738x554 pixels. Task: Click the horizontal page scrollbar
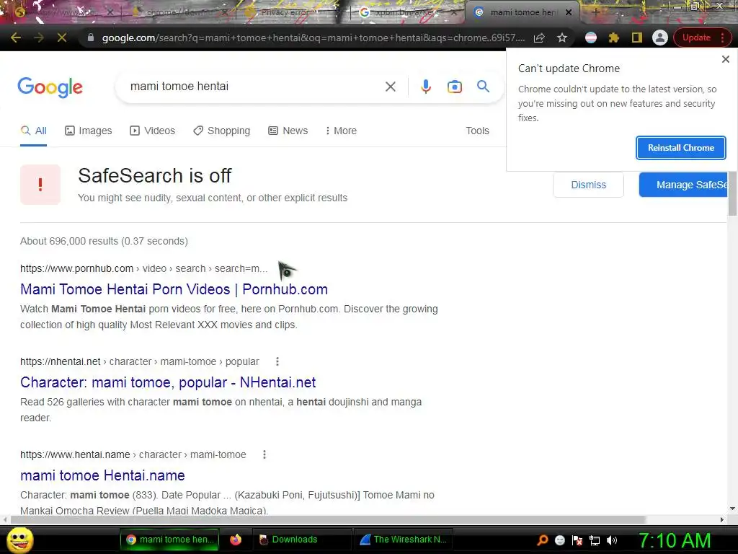coord(328,519)
